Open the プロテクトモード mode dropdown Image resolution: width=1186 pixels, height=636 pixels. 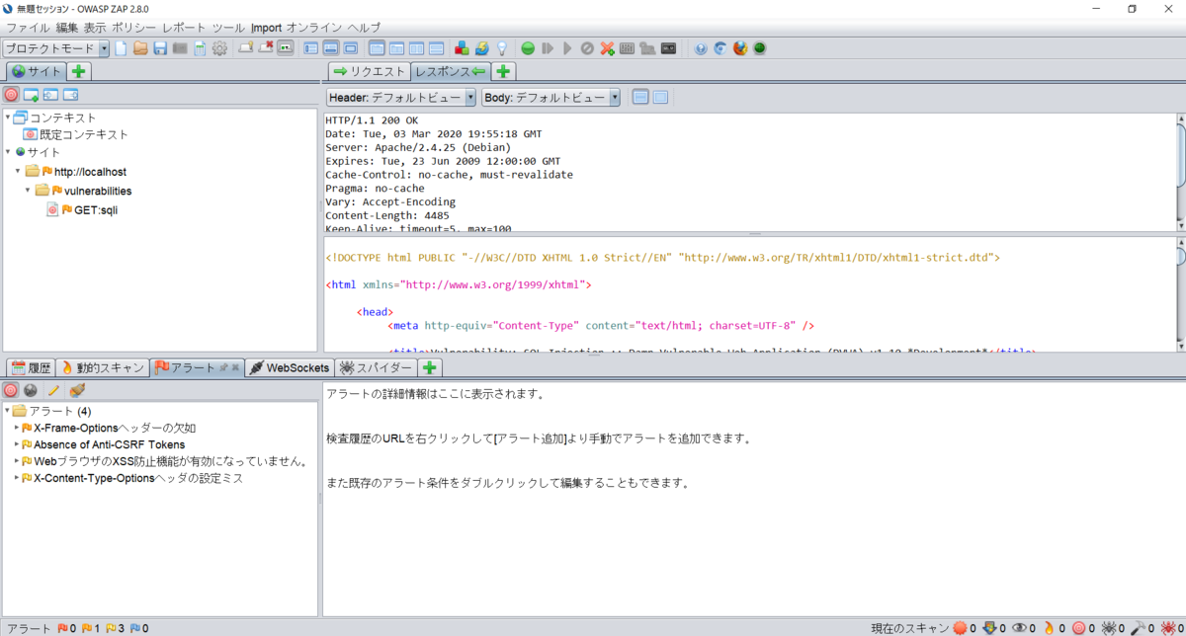[55, 48]
